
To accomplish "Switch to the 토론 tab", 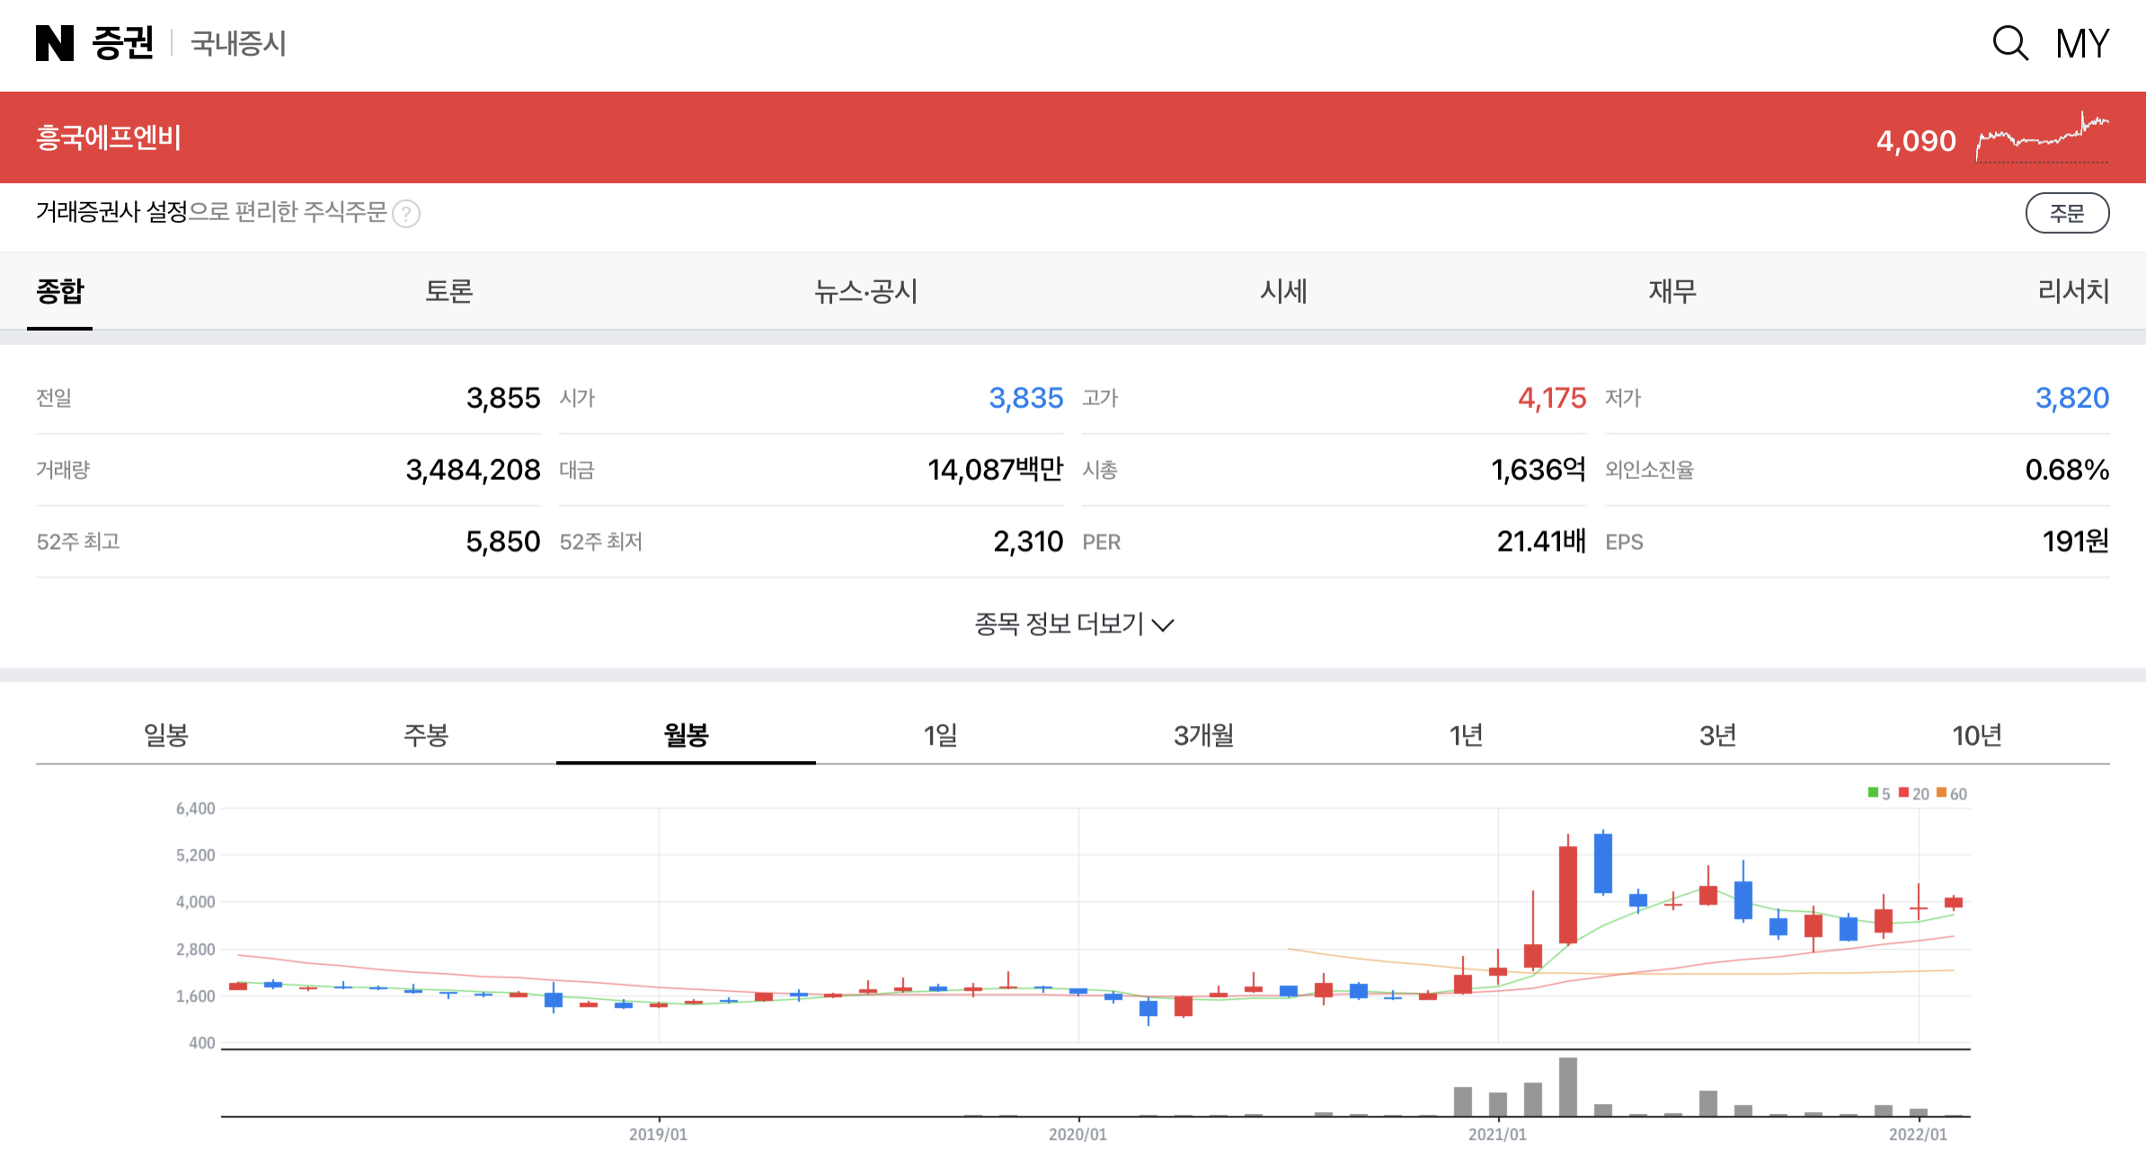I will (x=448, y=291).
